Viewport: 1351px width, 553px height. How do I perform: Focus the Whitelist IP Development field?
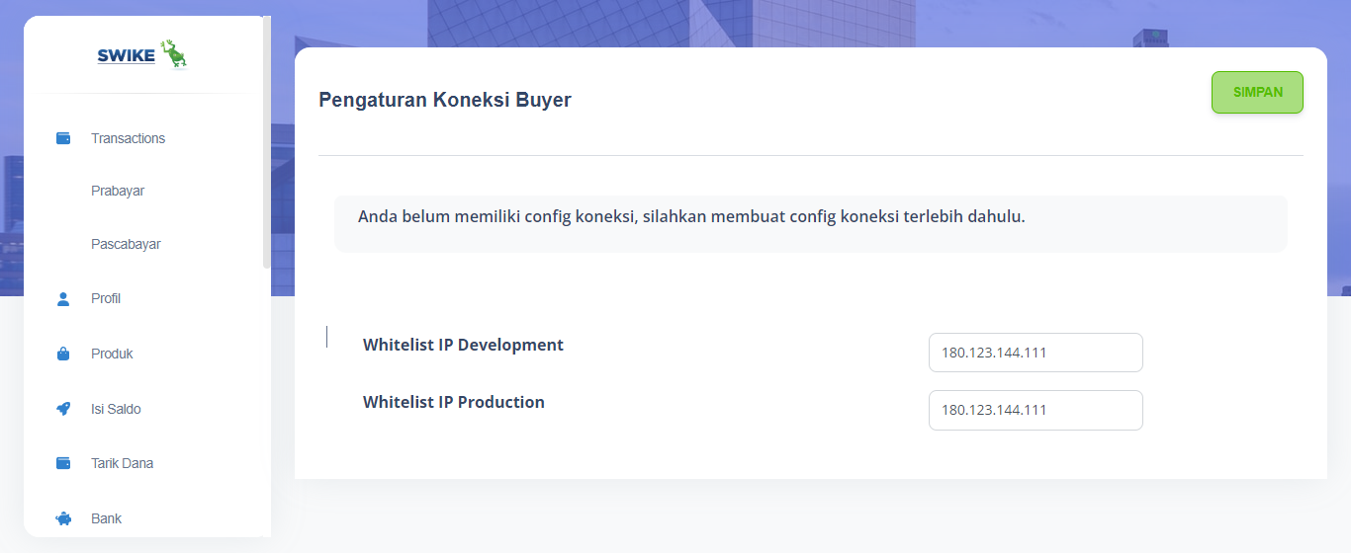coord(1036,353)
